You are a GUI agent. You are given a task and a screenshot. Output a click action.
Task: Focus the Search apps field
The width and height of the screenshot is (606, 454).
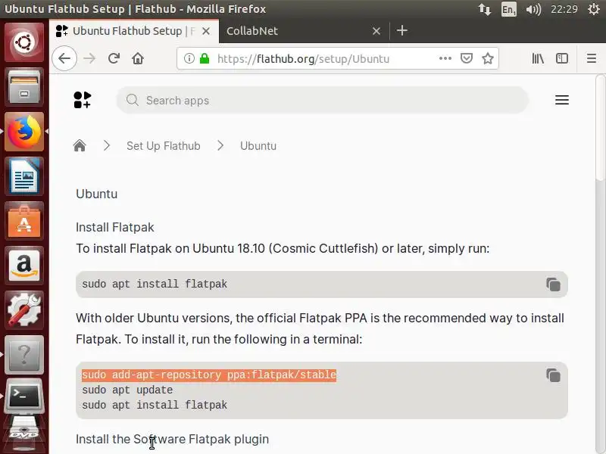pyautogui.click(x=323, y=101)
